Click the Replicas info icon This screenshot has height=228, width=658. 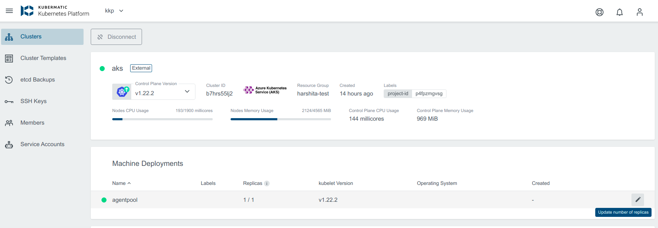(x=267, y=183)
